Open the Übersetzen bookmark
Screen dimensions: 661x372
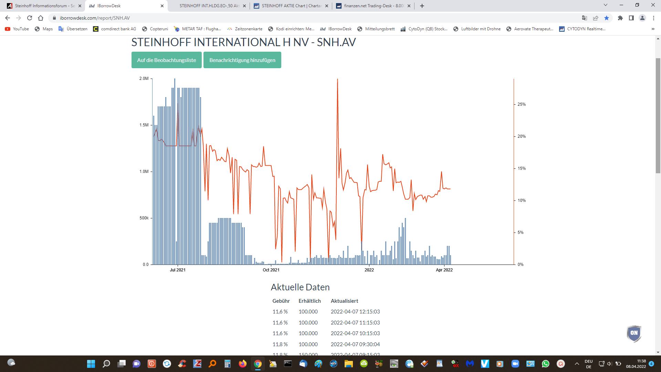tap(73, 29)
